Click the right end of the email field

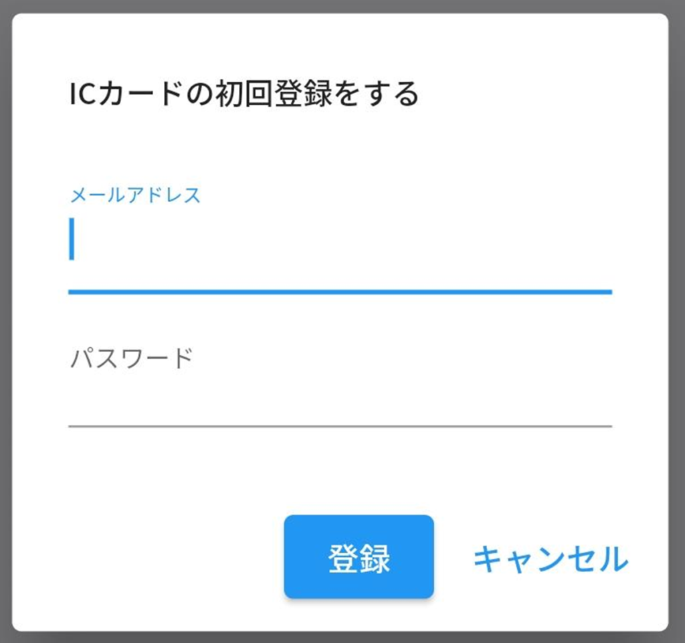(595, 241)
